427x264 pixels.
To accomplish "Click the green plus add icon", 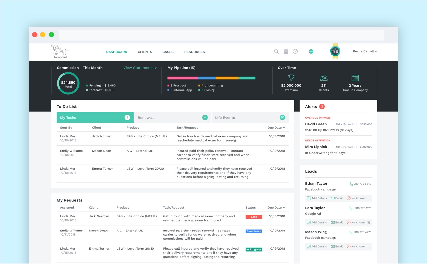I will point(311,51).
